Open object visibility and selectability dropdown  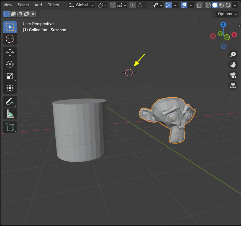[x=158, y=5]
